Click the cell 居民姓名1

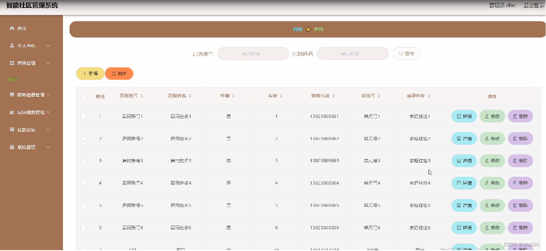(181, 116)
